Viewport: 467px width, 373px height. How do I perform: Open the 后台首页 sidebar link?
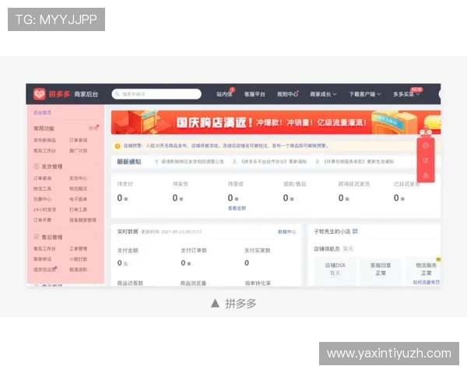pos(42,113)
